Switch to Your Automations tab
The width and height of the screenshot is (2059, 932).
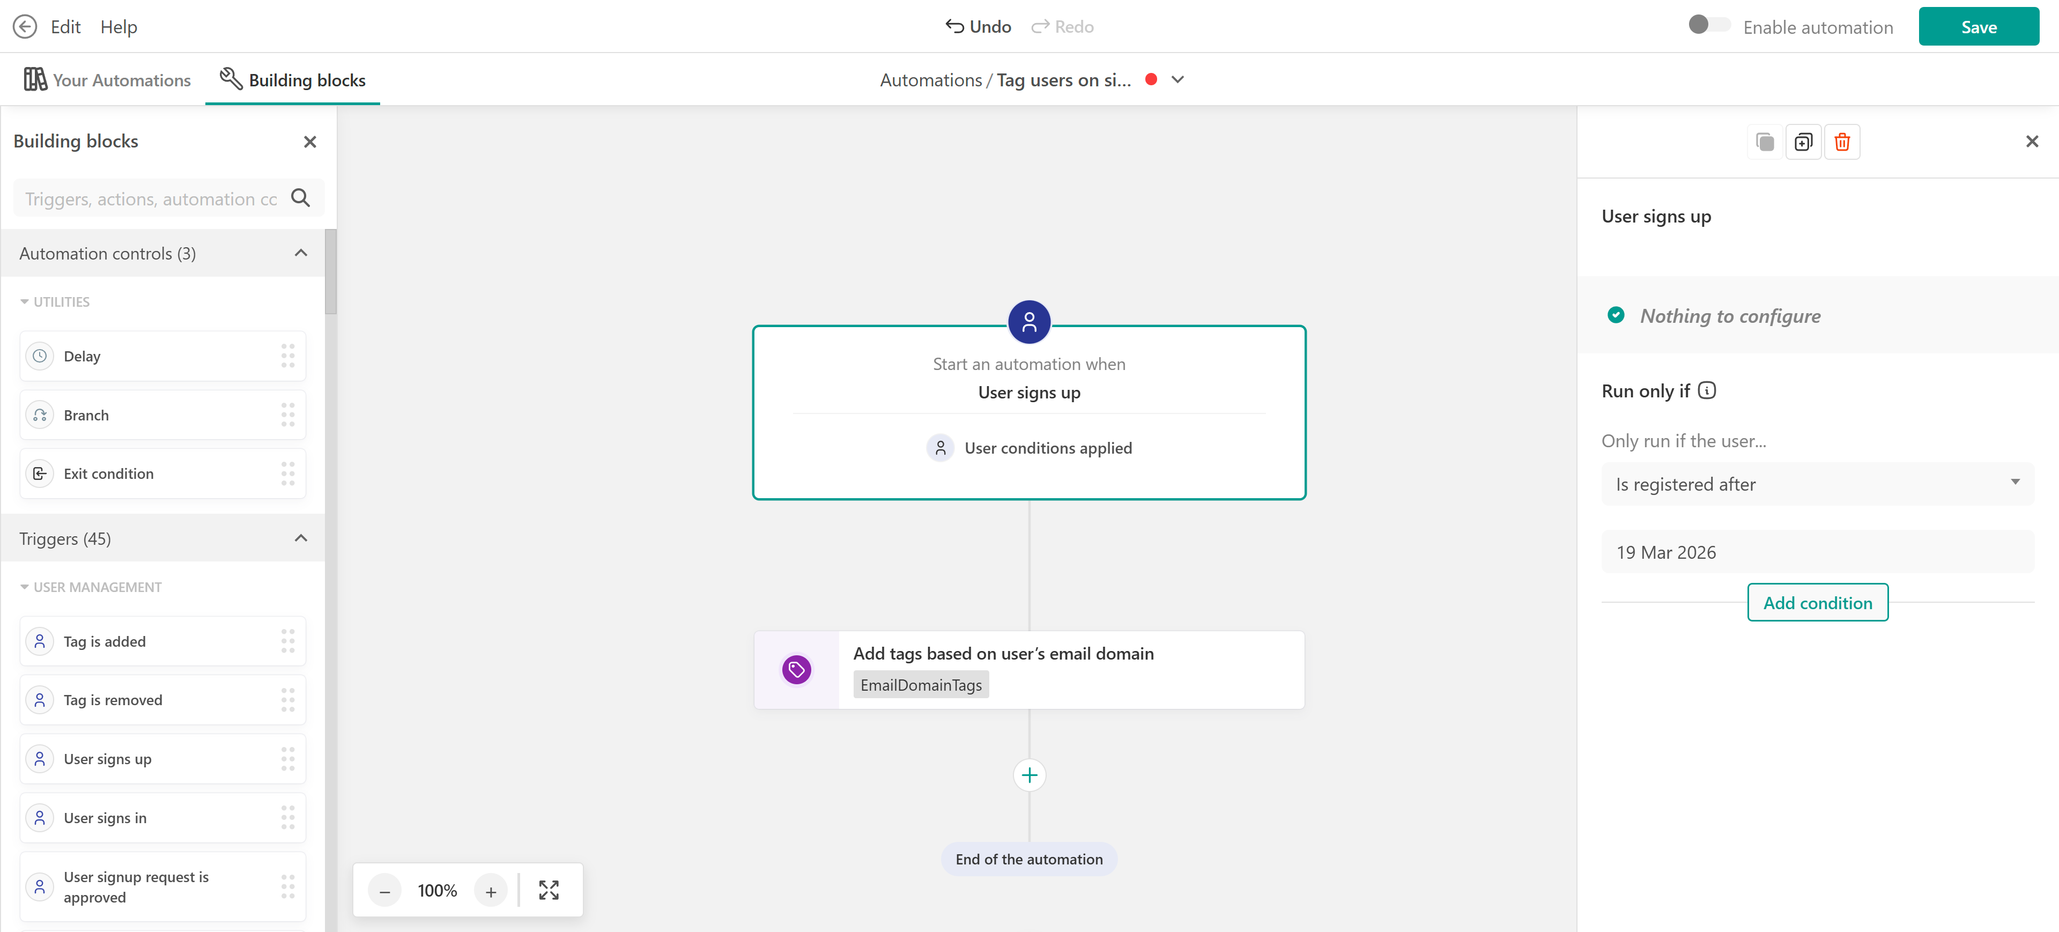click(x=107, y=80)
